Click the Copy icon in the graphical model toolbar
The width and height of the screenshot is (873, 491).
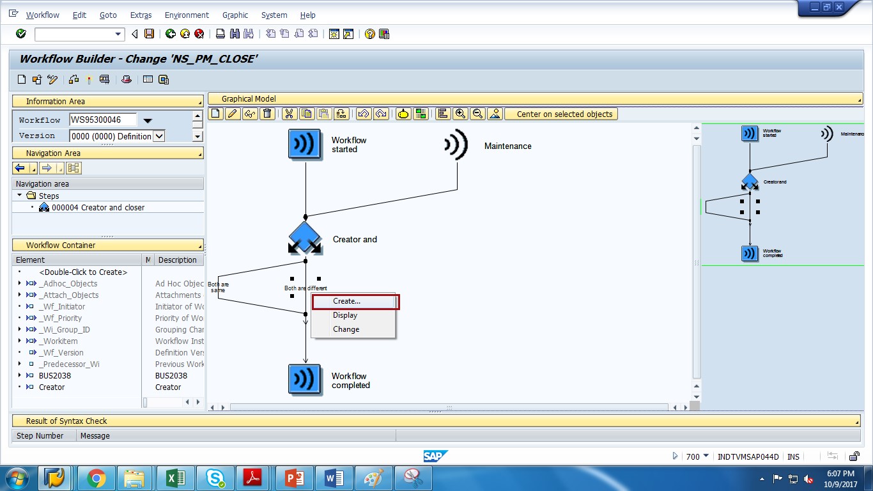pyautogui.click(x=307, y=114)
